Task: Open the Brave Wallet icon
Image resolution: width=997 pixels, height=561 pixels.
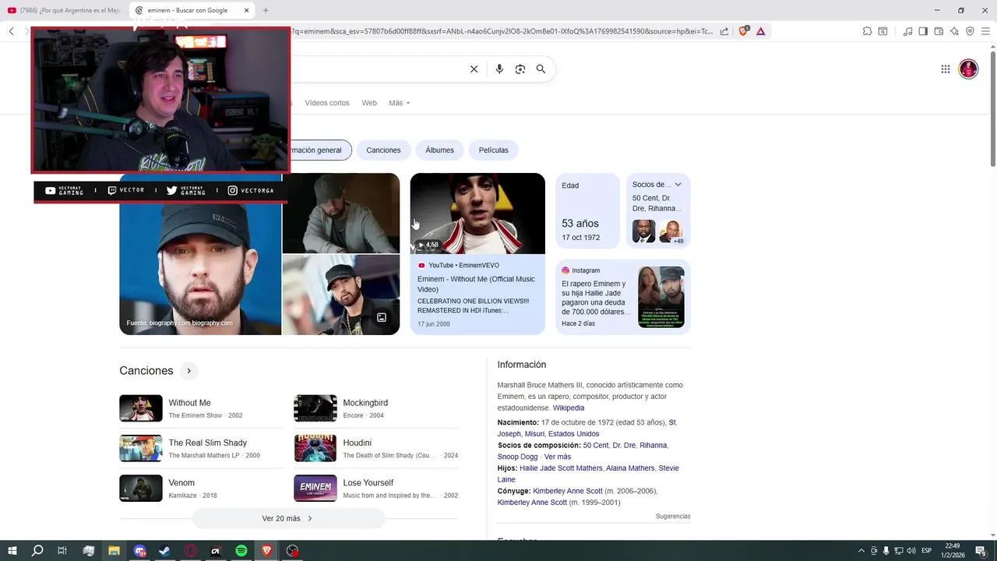Action: pos(939,31)
